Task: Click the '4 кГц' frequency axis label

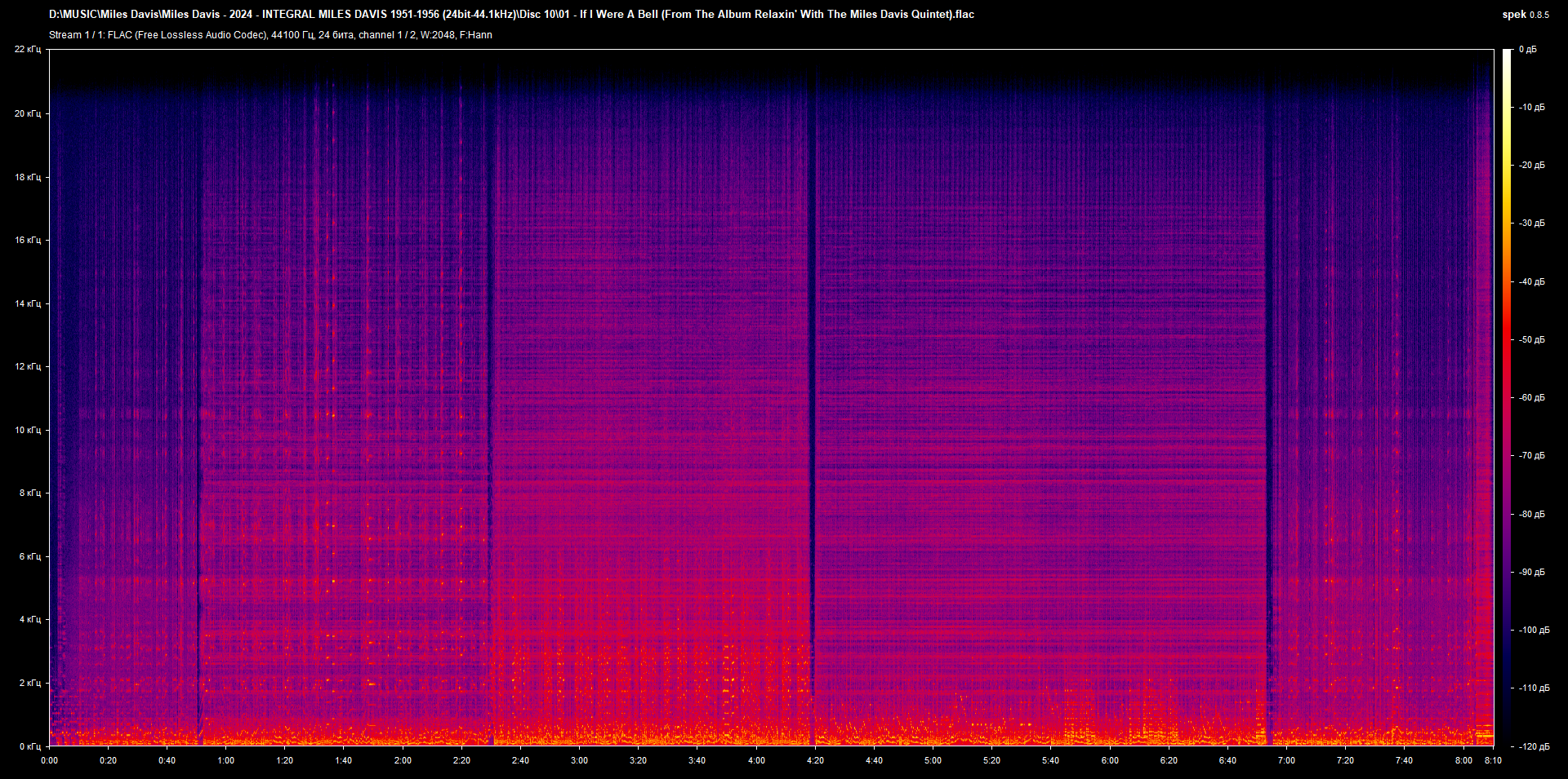Action: [30, 619]
